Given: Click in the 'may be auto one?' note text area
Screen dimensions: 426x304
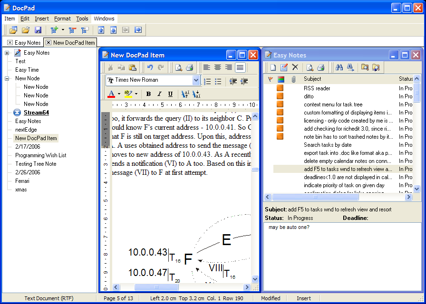Looking at the screenshot, I should (x=342, y=256).
